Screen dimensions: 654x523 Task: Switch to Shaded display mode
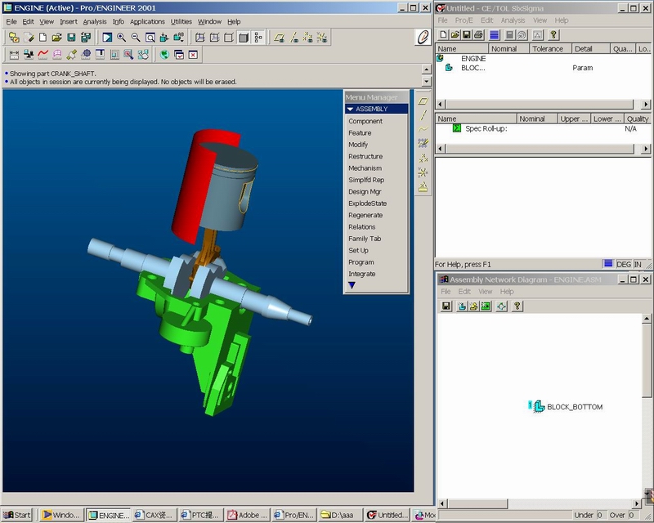[x=243, y=38]
